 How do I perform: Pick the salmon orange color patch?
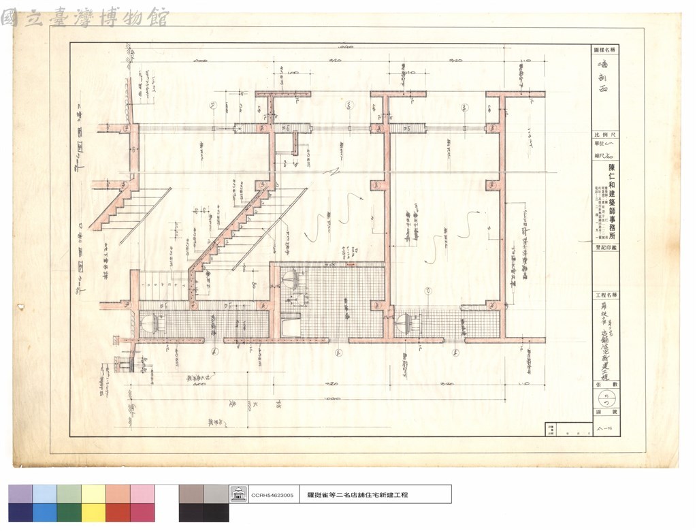[x=118, y=494]
